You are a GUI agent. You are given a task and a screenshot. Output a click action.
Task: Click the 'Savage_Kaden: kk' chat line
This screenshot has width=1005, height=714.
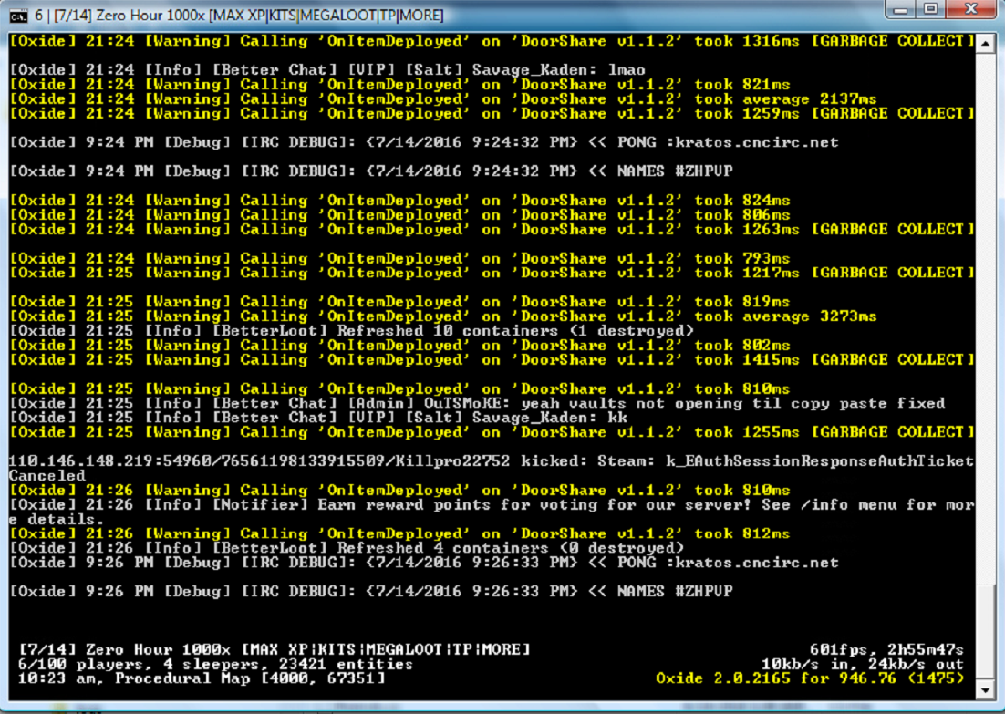(318, 418)
